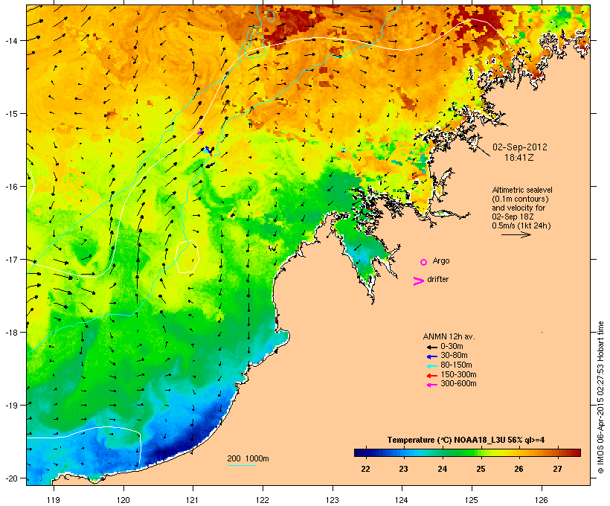Screen dimensions: 610x506
Task: Click the colorbar tick label 27
Action: click(557, 469)
